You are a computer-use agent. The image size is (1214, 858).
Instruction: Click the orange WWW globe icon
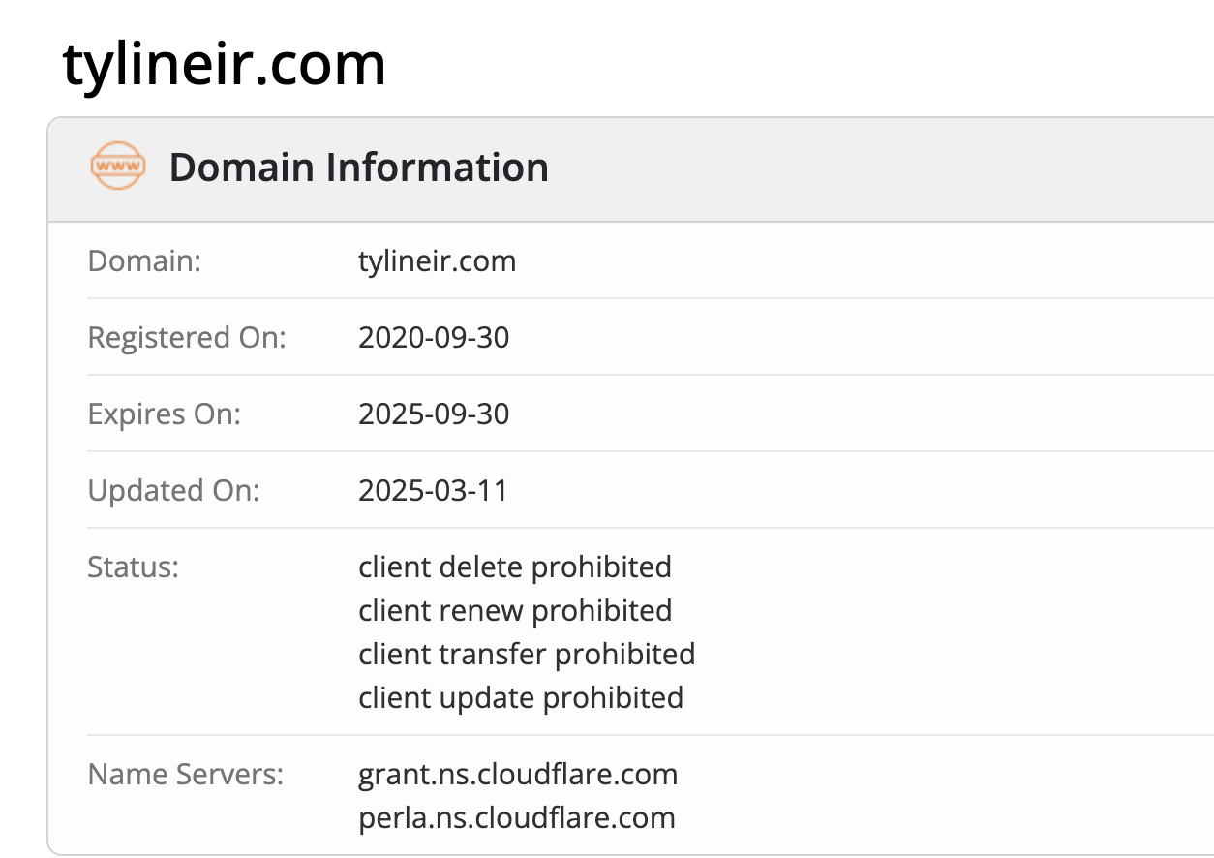pyautogui.click(x=117, y=167)
